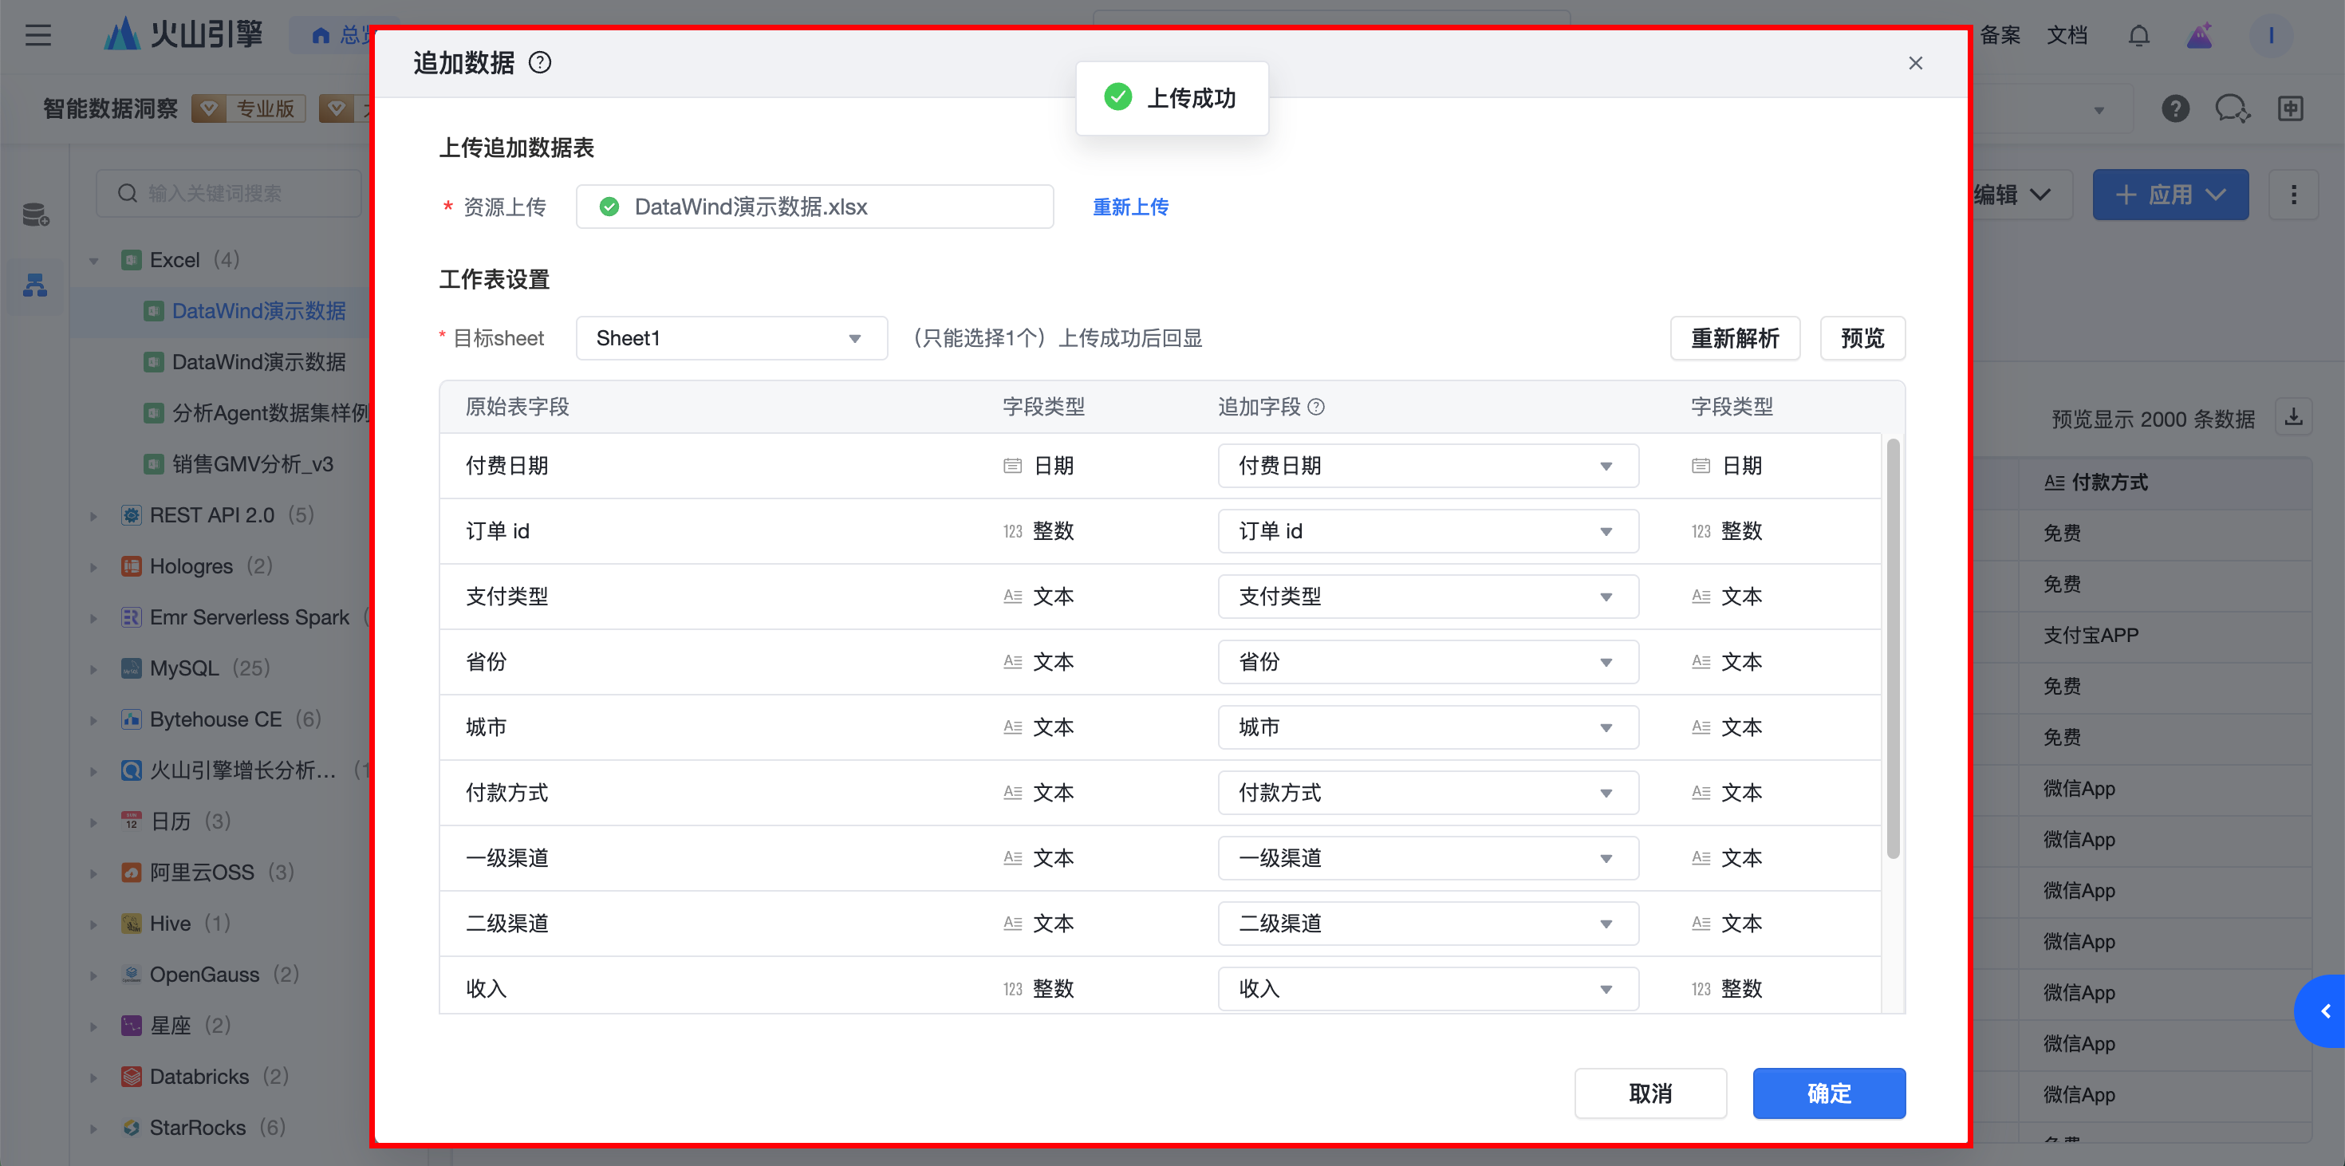Open the hamburger menu icon

tap(38, 36)
